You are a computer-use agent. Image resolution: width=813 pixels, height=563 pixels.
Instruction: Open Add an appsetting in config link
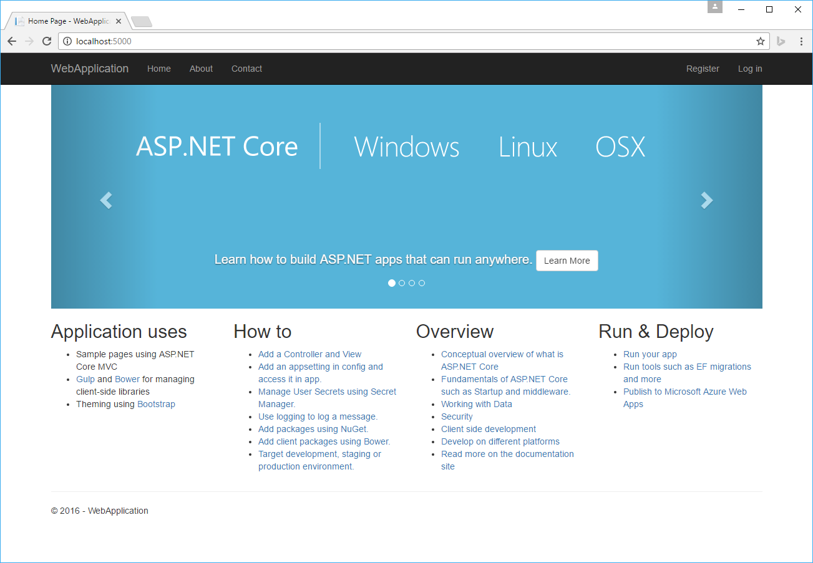pyautogui.click(x=321, y=373)
